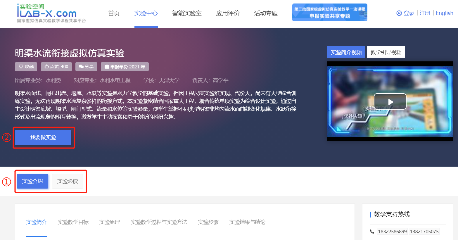This screenshot has height=240, width=458.
Task: Click the 注册 link
Action: [425, 13]
